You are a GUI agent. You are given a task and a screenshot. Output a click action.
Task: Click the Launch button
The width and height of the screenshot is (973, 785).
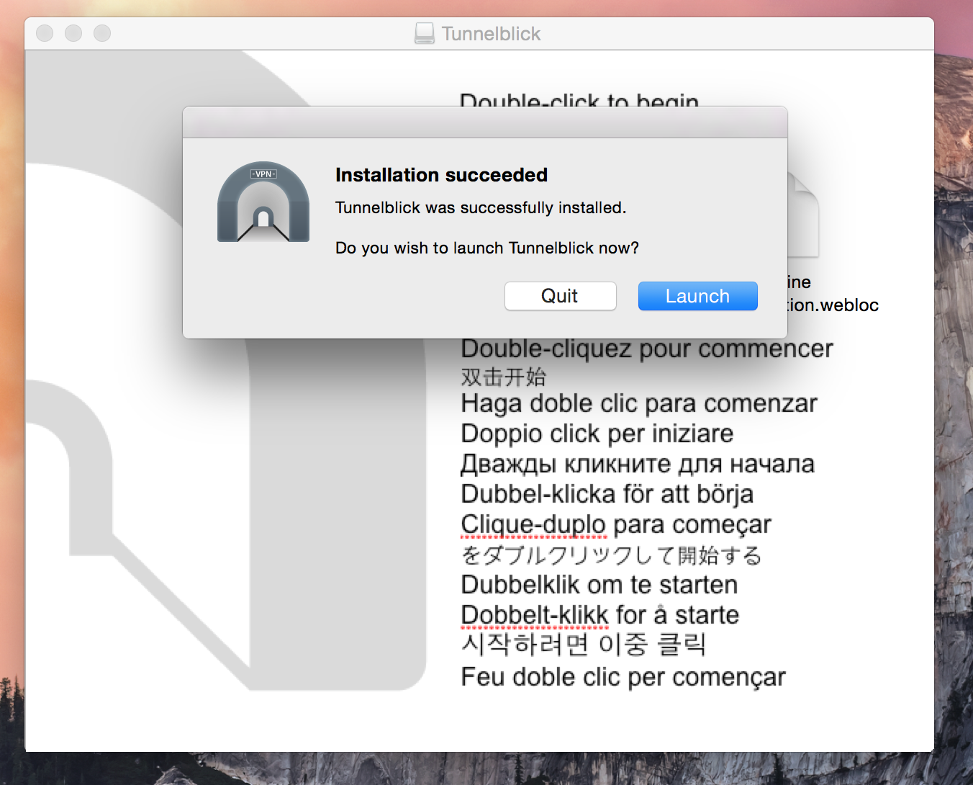point(697,296)
